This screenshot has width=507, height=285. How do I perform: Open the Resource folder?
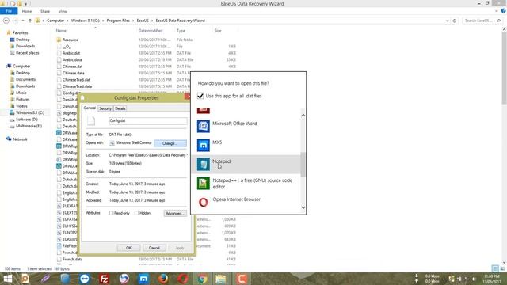[71, 40]
